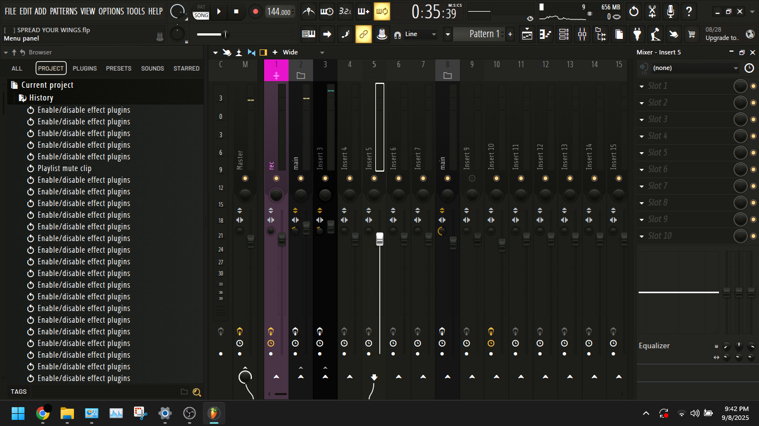The height and width of the screenshot is (426, 759).
Task: Toggle PAT/SONG mode switch
Action: click(201, 12)
